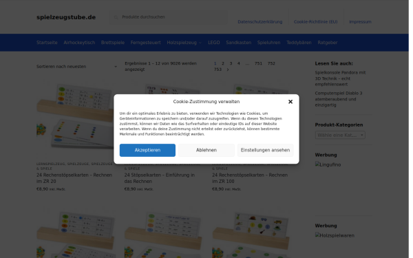
Task: Click current page number 1
Action: [x=215, y=63]
